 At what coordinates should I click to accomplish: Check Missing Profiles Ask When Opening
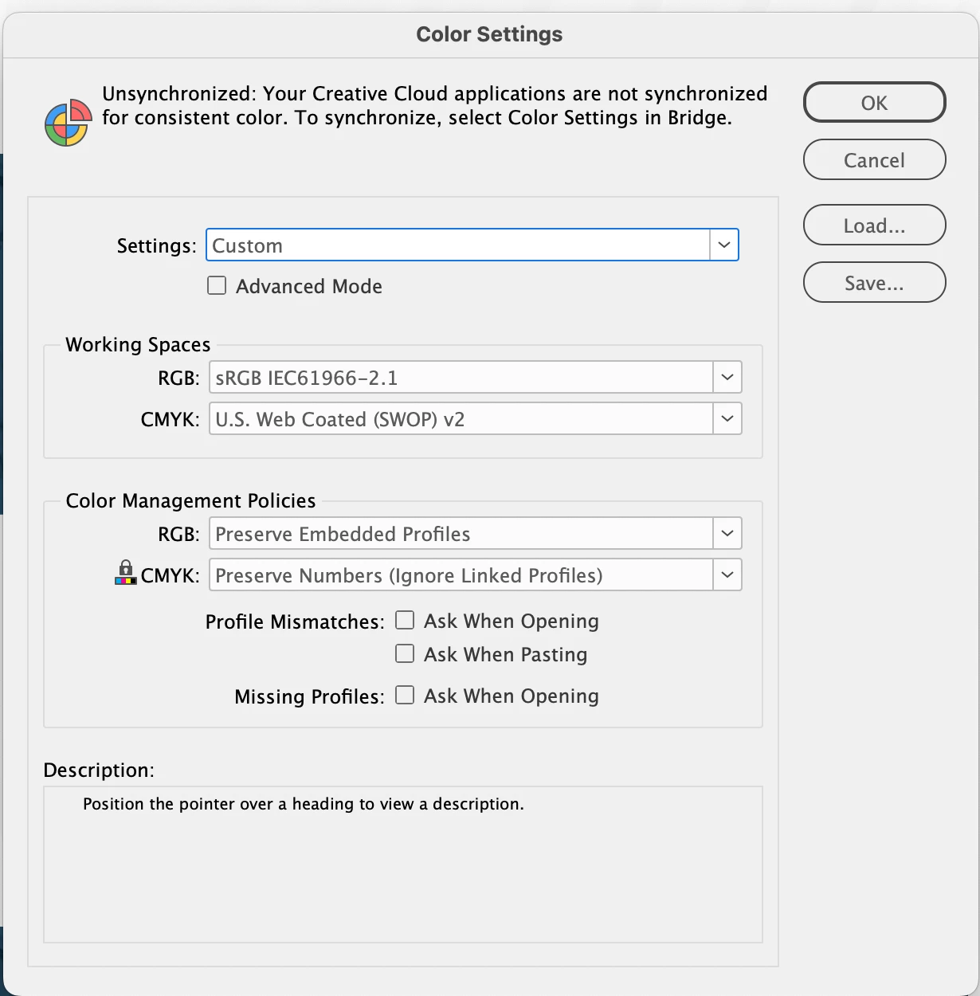[405, 695]
